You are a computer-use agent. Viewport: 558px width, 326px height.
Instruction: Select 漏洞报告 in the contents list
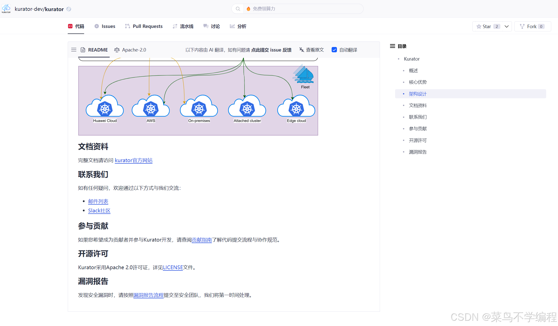click(417, 152)
